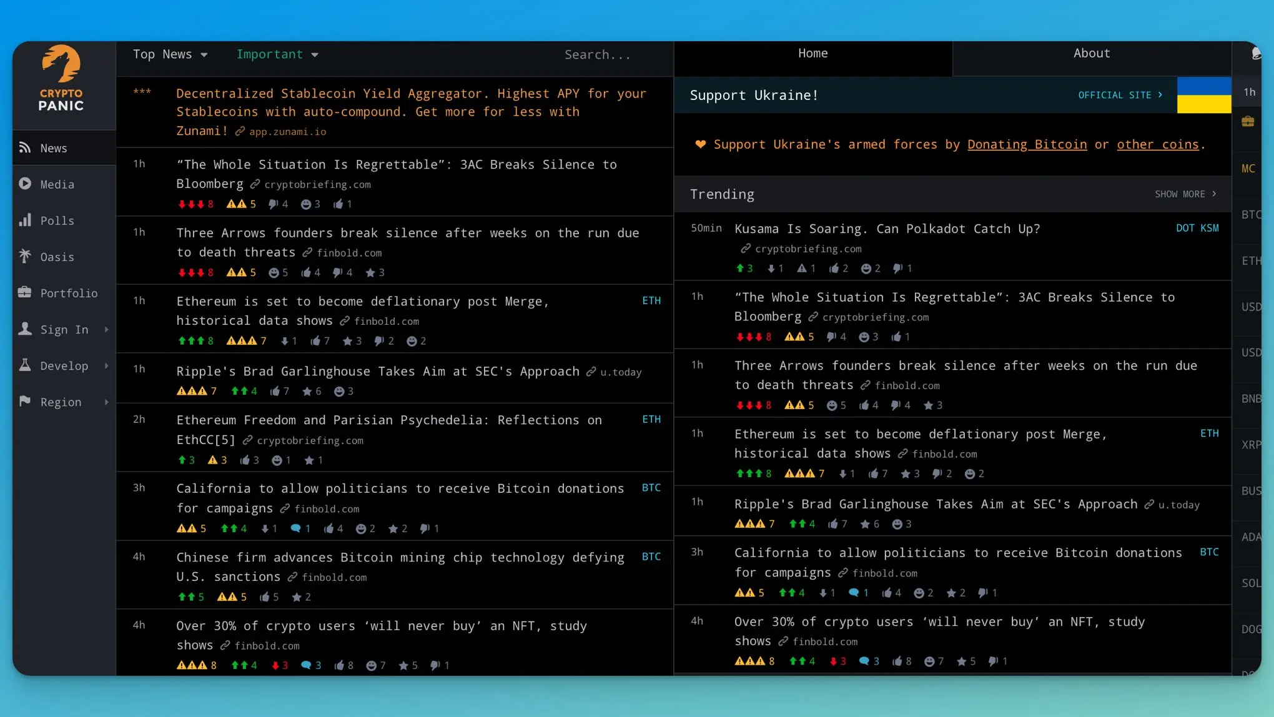Open Ripple's Brad Garlinghouse headline in left feed
Screen dimensions: 1274x717
(x=378, y=371)
